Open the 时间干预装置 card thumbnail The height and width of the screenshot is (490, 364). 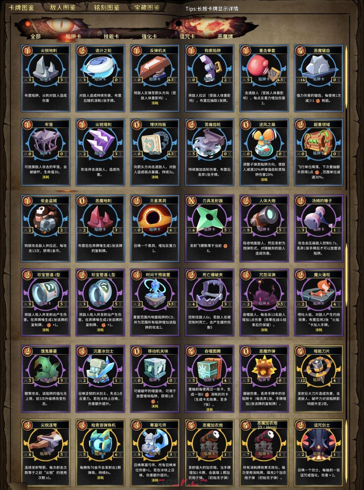pos(155,302)
